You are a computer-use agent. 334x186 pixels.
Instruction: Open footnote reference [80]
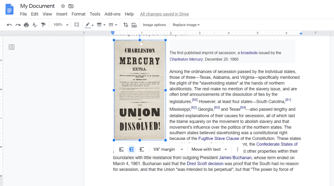[195, 99]
